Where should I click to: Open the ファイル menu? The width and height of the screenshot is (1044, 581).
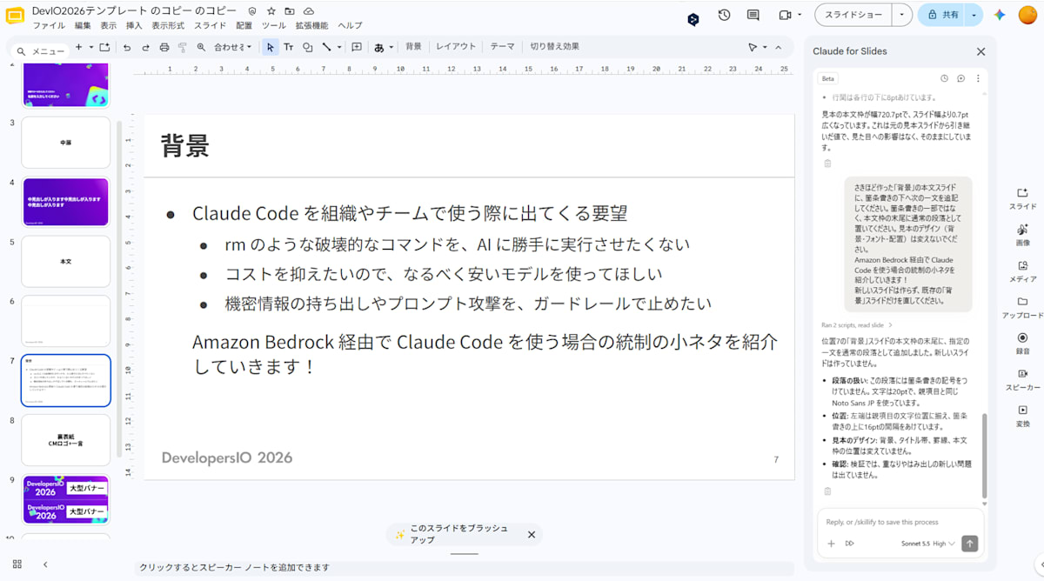coord(49,25)
